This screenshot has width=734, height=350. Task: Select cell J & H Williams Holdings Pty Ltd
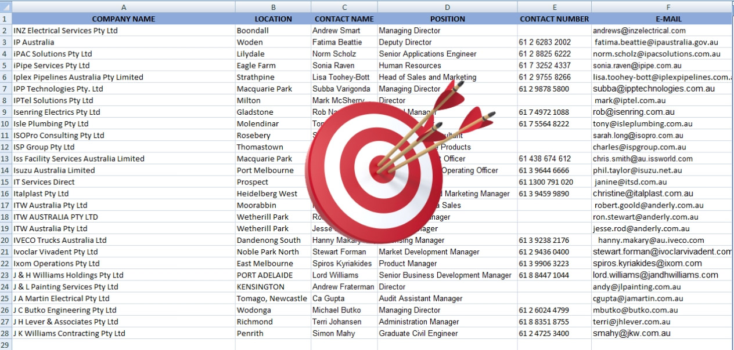(x=124, y=275)
